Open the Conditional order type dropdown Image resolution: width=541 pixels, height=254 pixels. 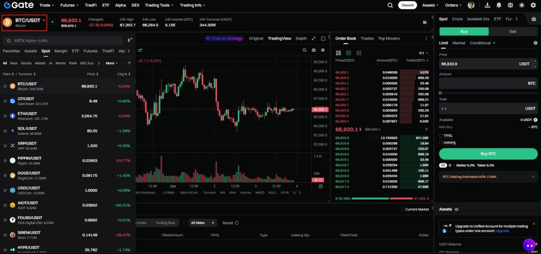coord(482,43)
